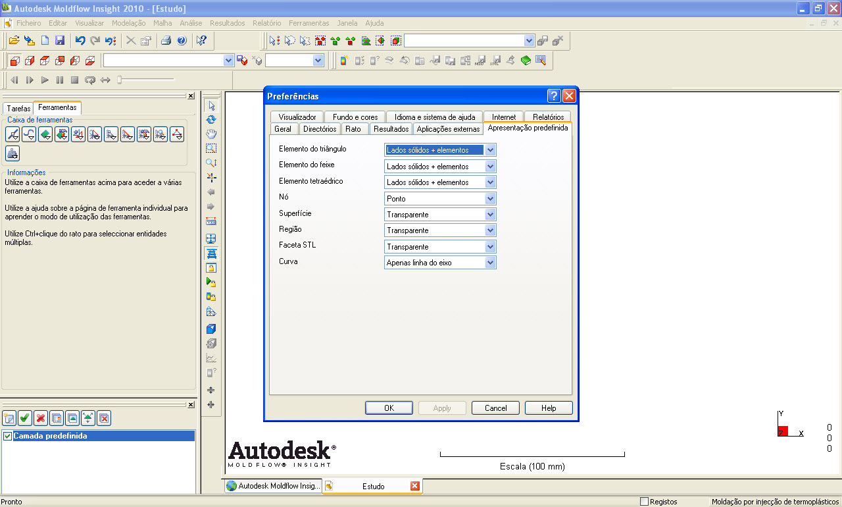Switch to the Geral tab

point(283,129)
